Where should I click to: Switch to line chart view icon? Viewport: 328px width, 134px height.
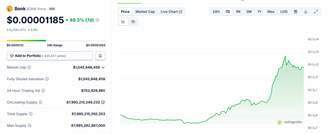tap(123, 22)
